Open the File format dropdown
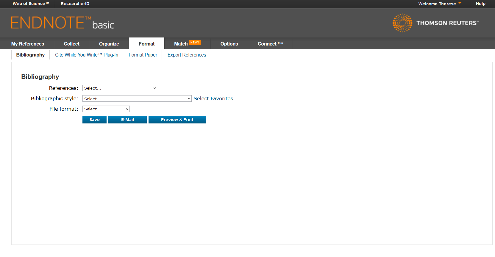 pos(106,109)
